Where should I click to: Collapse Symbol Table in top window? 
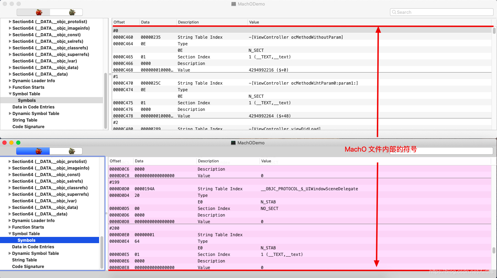coord(10,94)
